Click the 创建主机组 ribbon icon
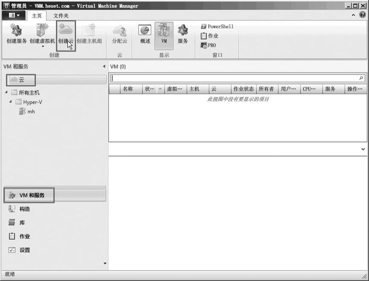Viewport: 369px width, 281px height. [x=89, y=34]
